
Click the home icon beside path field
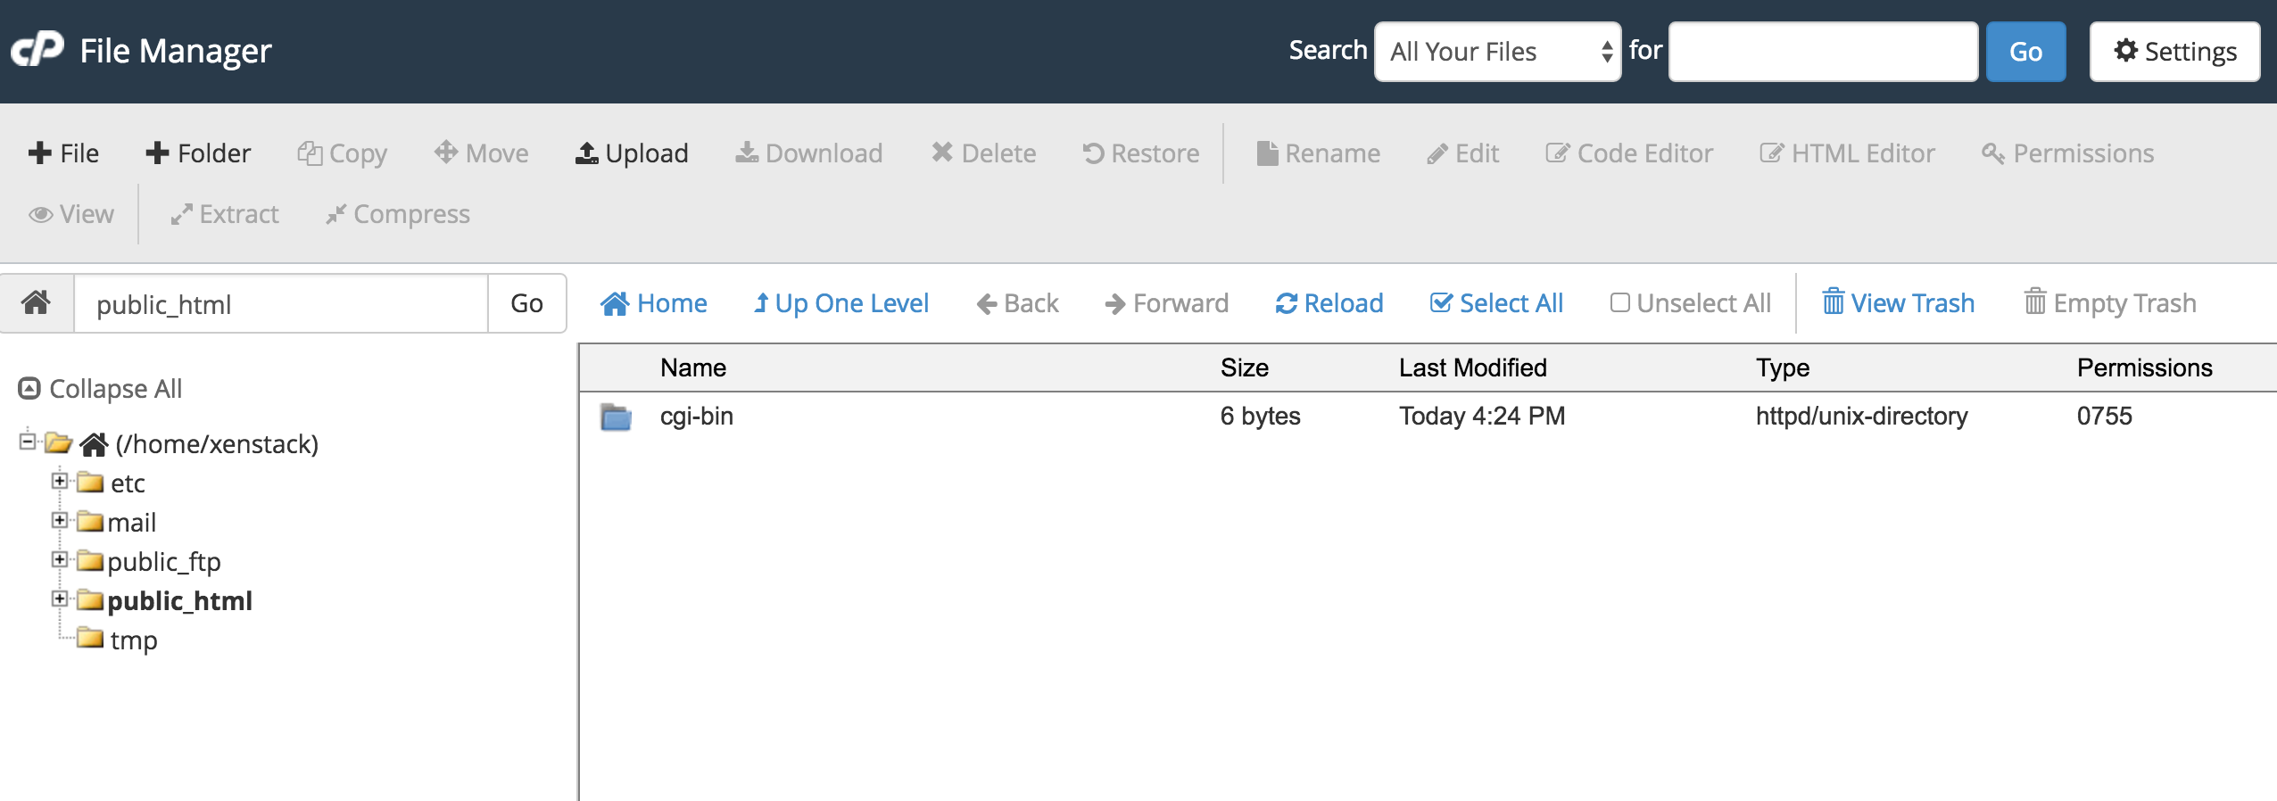pyautogui.click(x=37, y=303)
